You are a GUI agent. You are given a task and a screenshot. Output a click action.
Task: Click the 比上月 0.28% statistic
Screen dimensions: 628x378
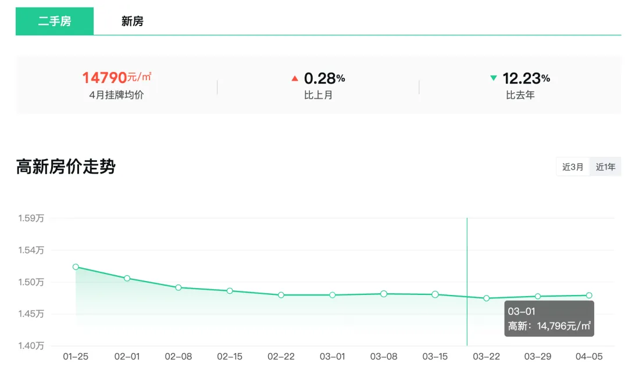(319, 85)
